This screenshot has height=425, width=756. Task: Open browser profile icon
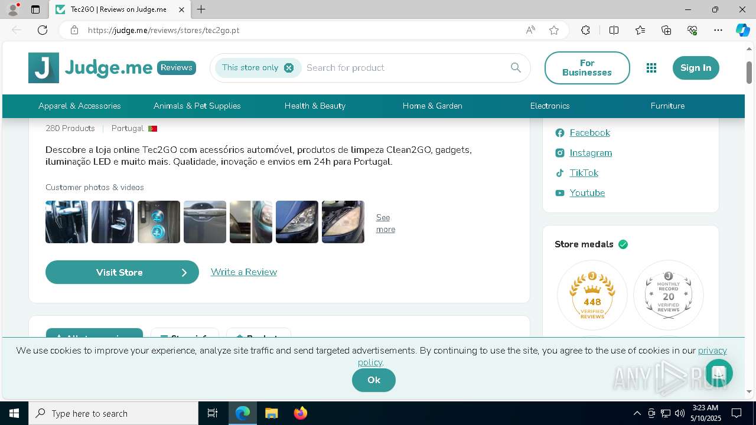click(13, 9)
